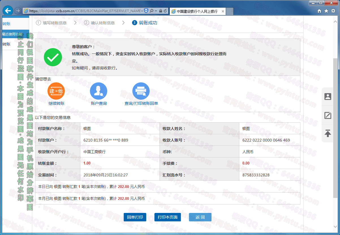The height and width of the screenshot is (235, 340).
Task: Open the edit feedback icon on right sidebar
Action: 328,115
